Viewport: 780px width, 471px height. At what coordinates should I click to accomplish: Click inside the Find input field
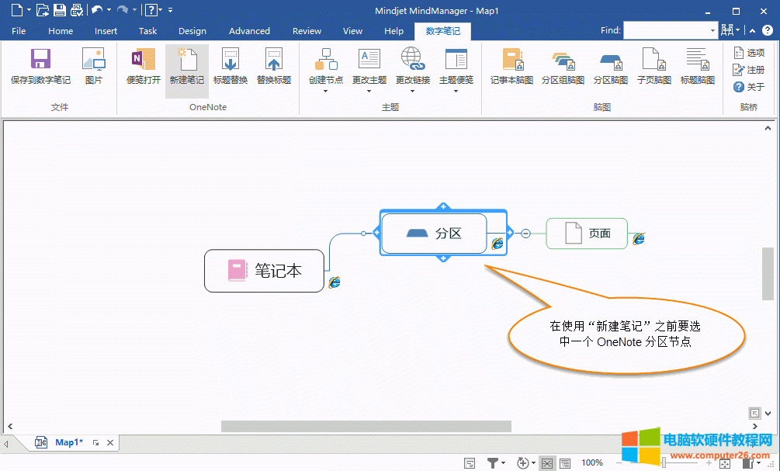(667, 30)
